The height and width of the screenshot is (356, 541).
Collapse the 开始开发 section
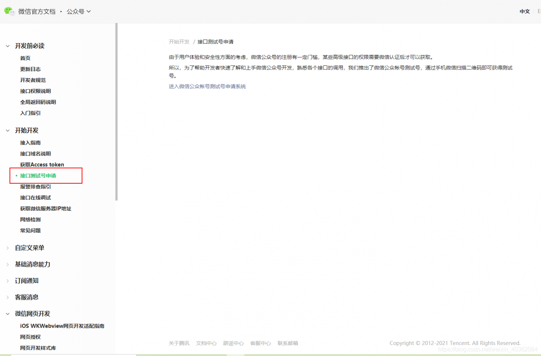(x=8, y=130)
